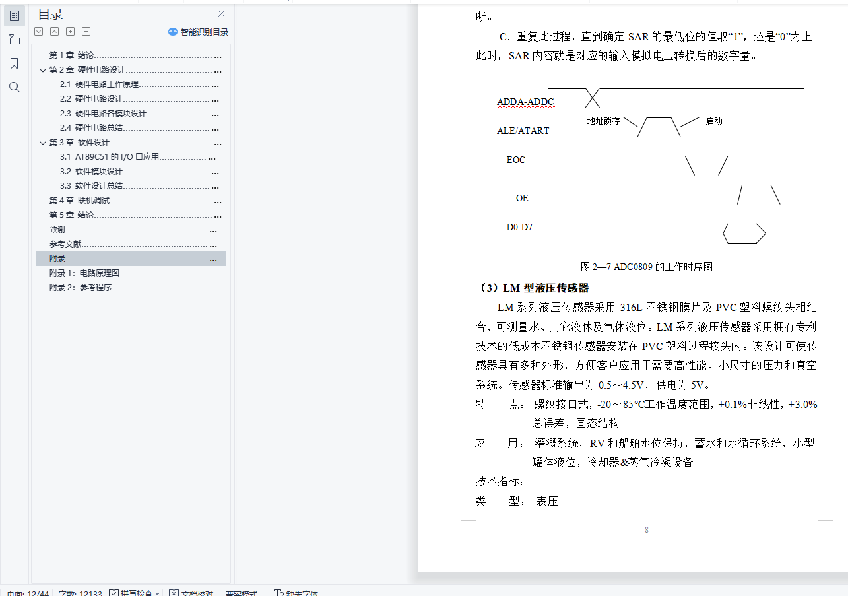Click the figure caption 图2—7 ADC0809 的工作时序图
Image resolution: width=848 pixels, height=596 pixels.
coord(647,267)
